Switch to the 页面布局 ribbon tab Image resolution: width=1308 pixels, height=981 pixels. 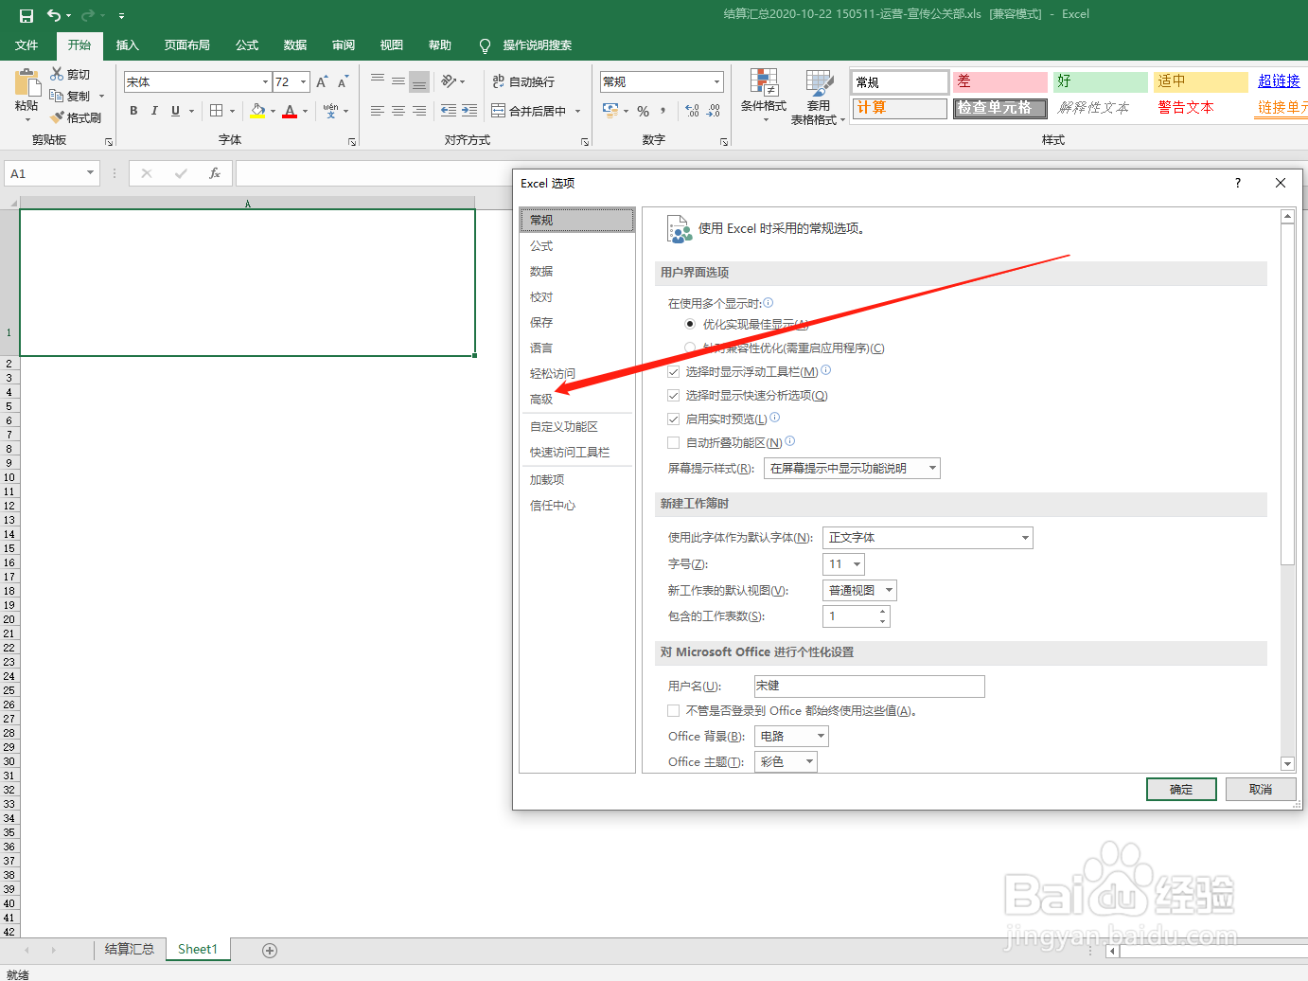[x=186, y=45]
